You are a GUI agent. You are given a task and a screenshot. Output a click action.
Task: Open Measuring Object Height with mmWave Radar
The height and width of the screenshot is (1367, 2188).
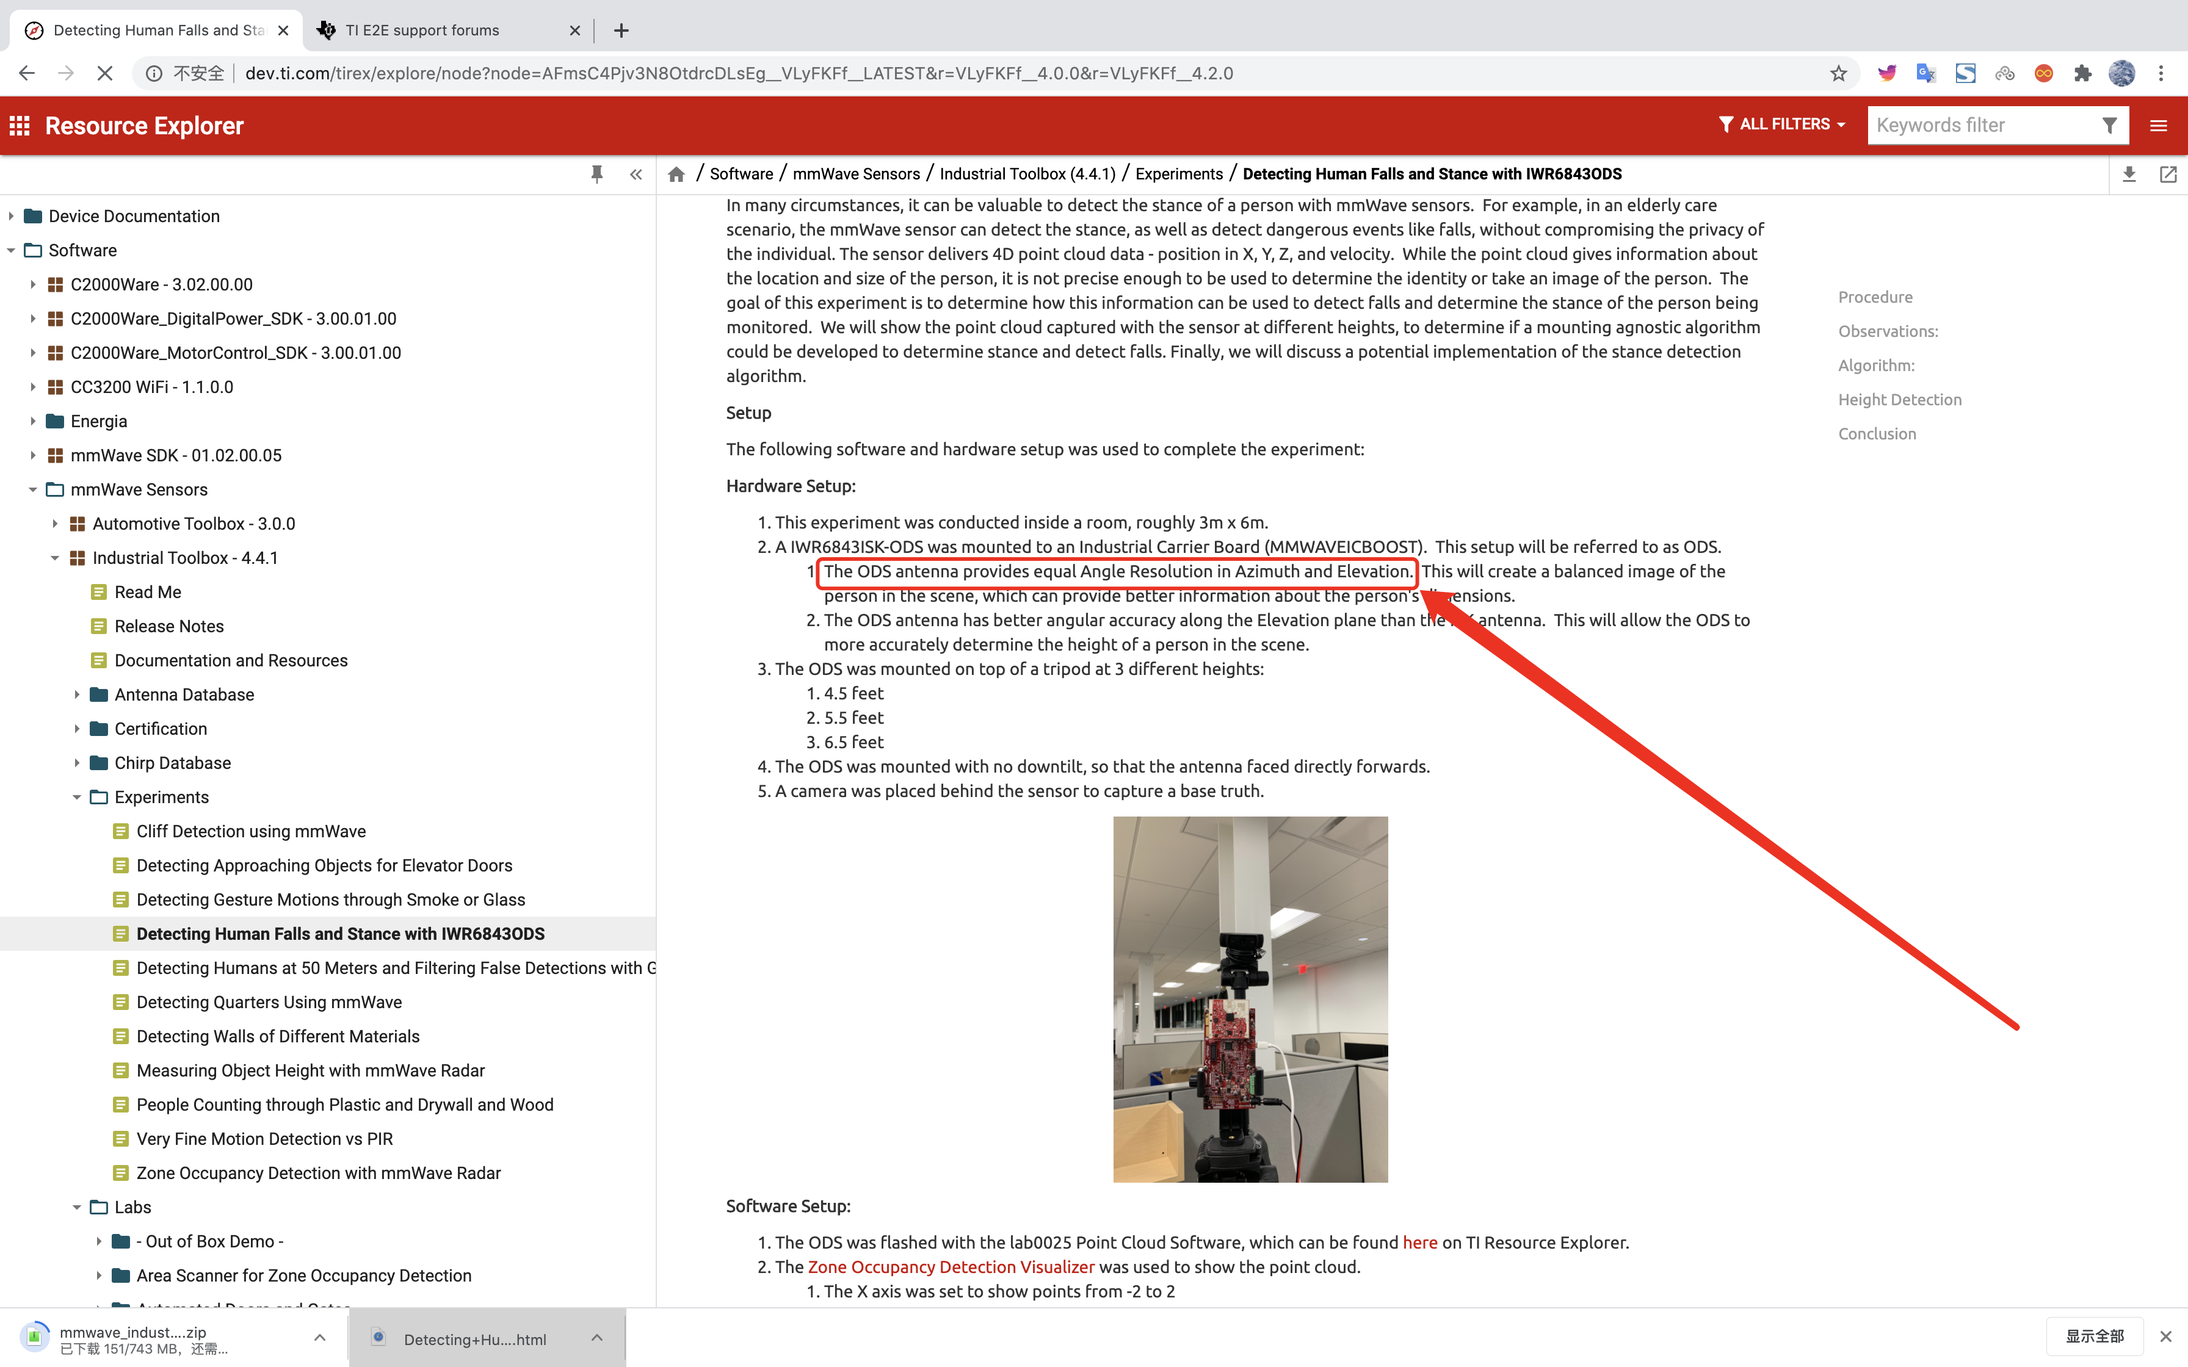[311, 1070]
